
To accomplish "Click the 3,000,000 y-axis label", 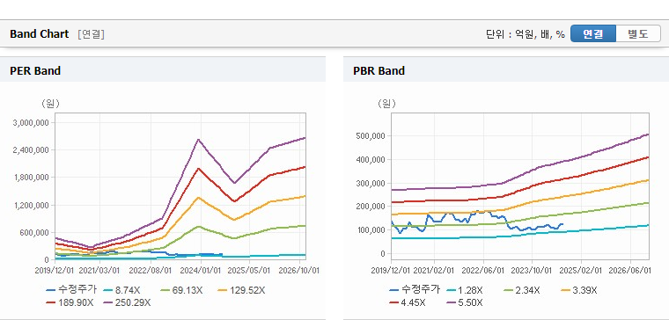I will [x=32, y=123].
